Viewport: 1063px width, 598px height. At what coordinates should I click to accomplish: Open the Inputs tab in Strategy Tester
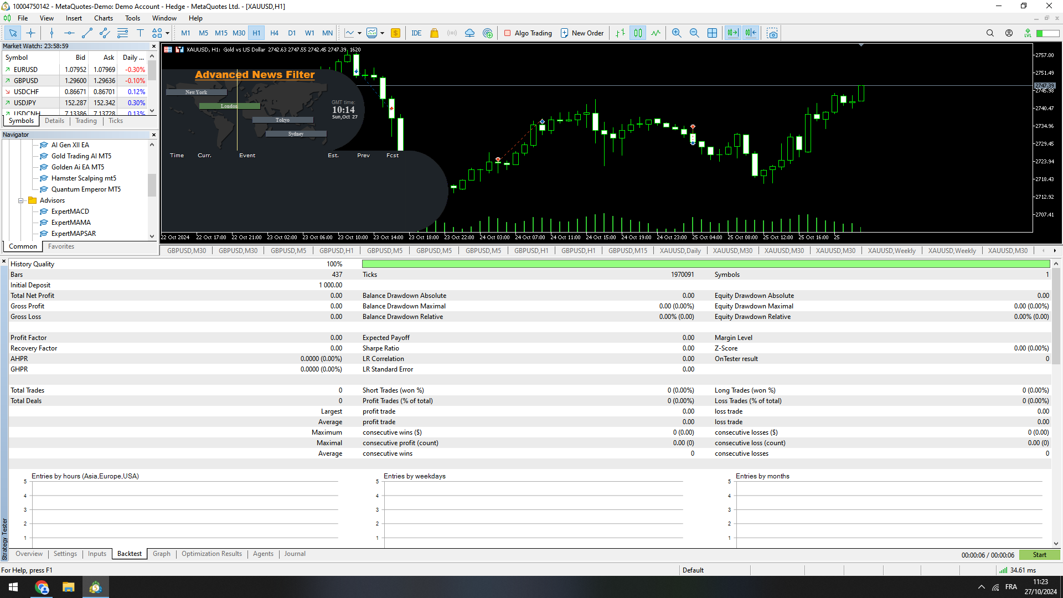(97, 554)
